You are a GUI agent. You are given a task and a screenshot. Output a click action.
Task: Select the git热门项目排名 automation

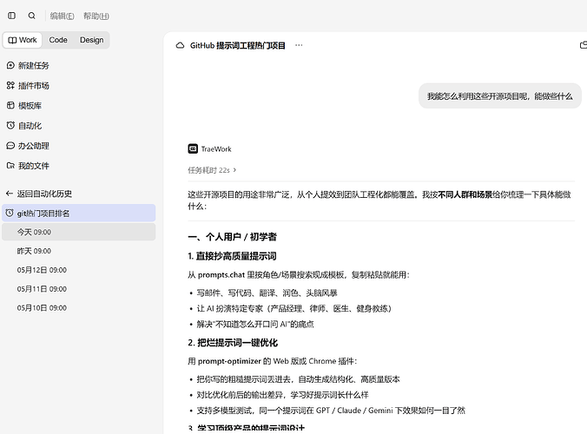[79, 213]
